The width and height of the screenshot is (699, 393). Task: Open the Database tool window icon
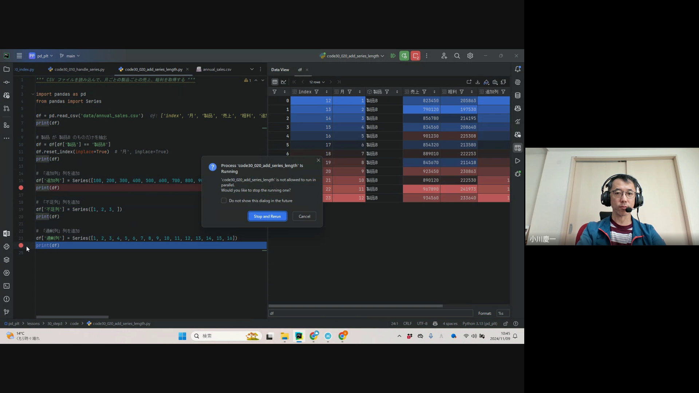coord(517,95)
